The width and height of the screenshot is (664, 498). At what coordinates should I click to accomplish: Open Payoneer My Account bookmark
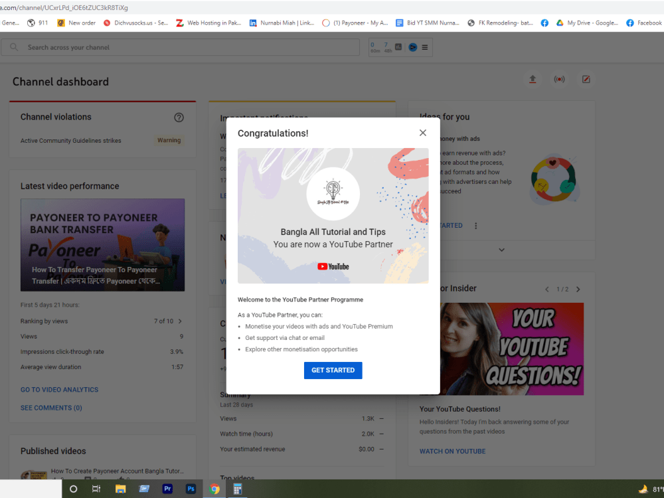(x=355, y=23)
